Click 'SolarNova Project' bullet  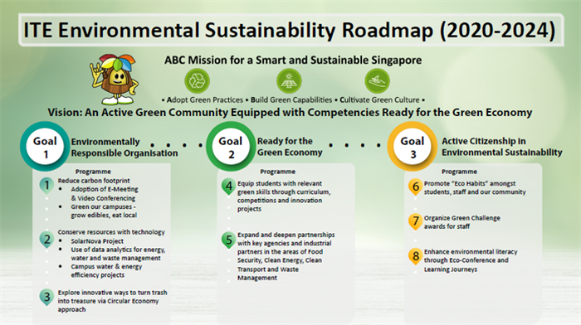(97, 241)
